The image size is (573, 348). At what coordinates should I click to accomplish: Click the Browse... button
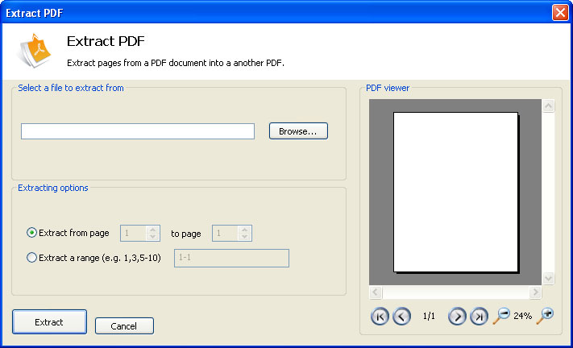point(298,131)
